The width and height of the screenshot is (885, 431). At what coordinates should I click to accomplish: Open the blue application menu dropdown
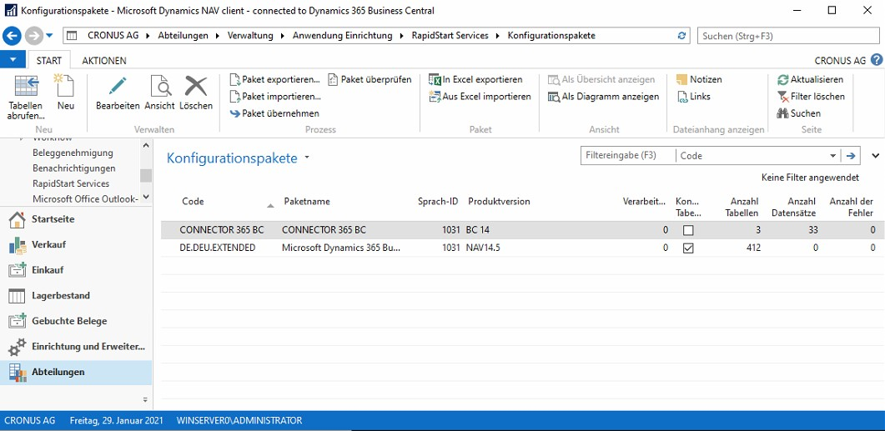pos(13,60)
